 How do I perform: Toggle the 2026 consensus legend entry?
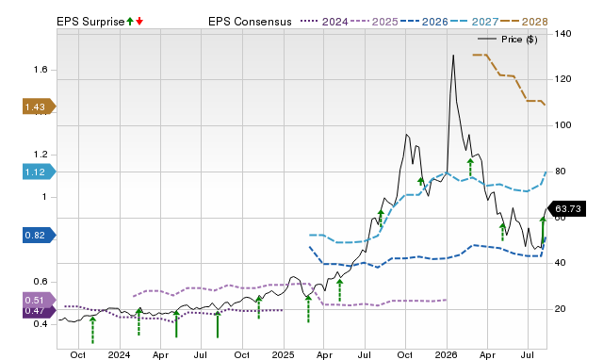[x=424, y=22]
